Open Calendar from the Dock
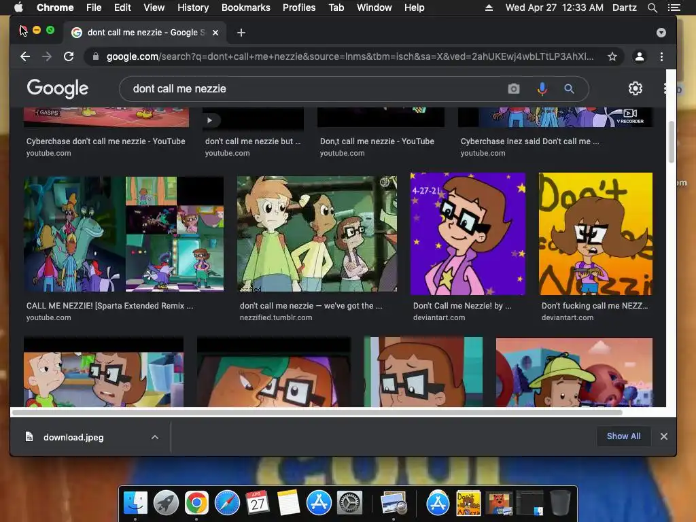 click(x=258, y=504)
